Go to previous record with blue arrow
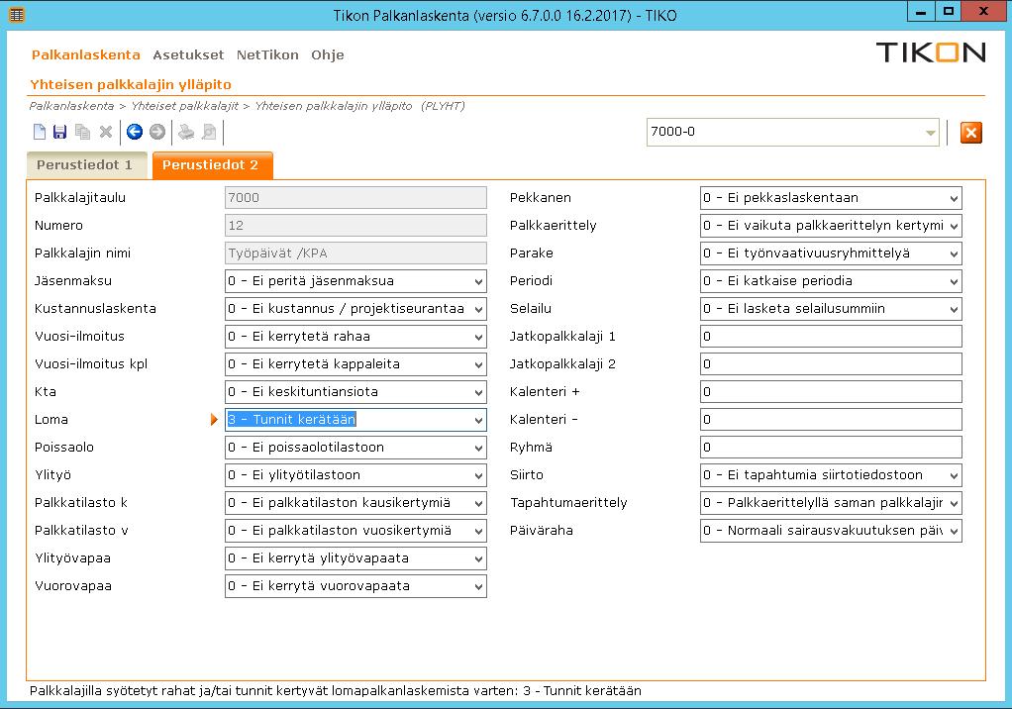 135,132
